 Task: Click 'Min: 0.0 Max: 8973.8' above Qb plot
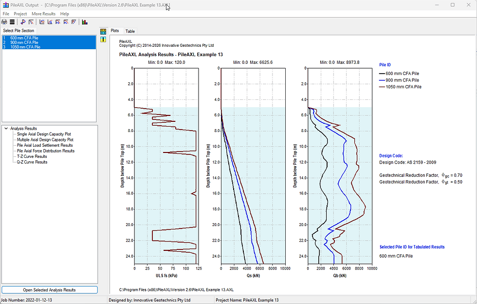(x=340, y=62)
